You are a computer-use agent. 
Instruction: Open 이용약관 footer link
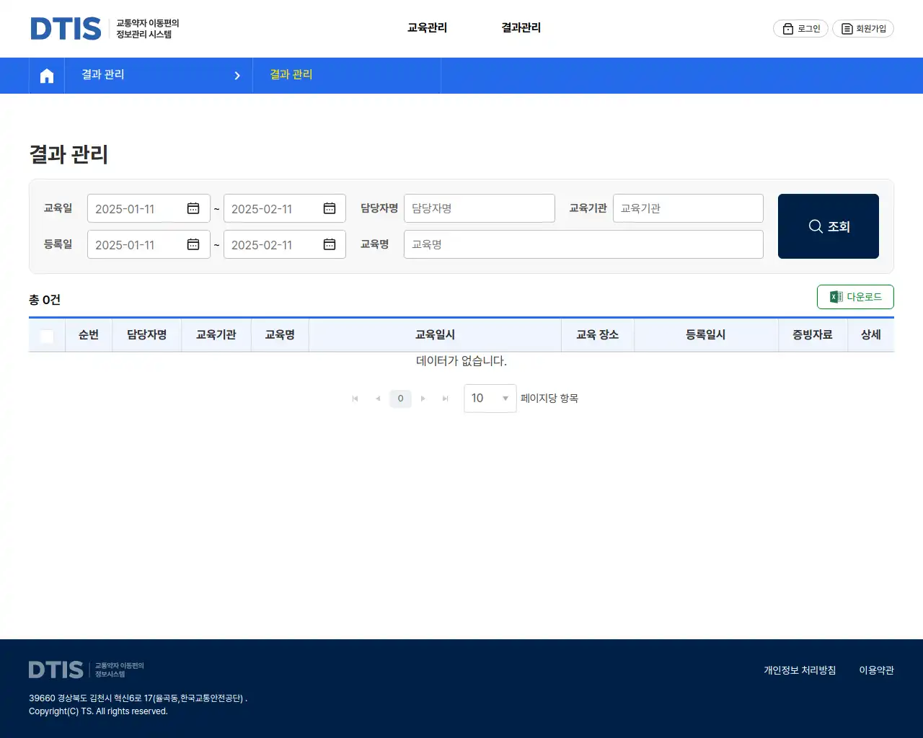point(876,670)
